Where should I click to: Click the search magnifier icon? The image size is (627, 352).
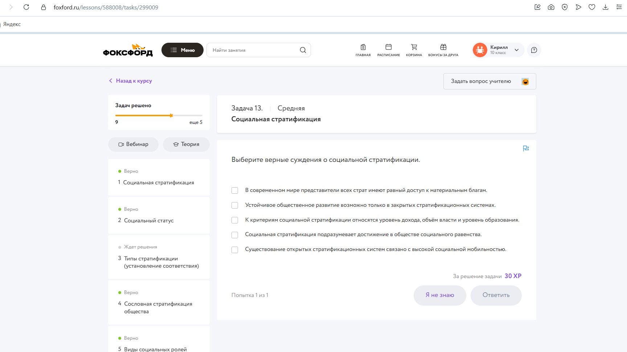point(303,50)
